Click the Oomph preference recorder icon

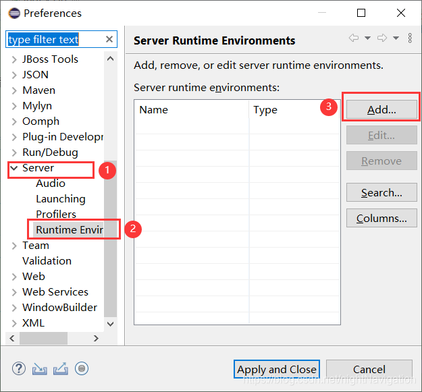click(x=82, y=368)
